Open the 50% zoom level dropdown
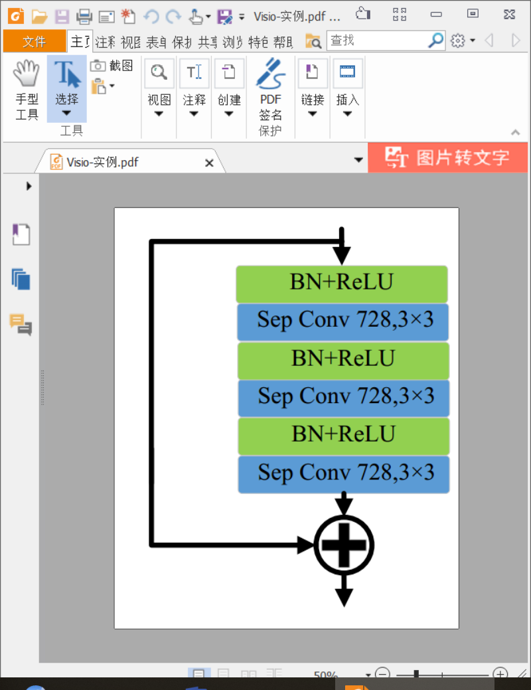The height and width of the screenshot is (690, 531). (368, 674)
